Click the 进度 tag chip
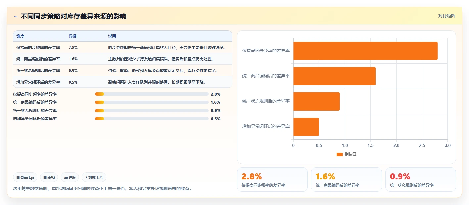 (70, 177)
